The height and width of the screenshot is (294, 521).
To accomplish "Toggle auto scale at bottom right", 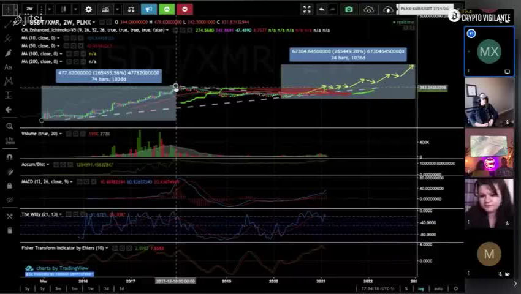I will coord(438,288).
